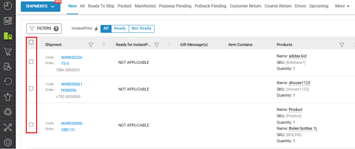Click the green truck shipments sidebar icon
The width and height of the screenshot is (355, 149).
[x=8, y=36]
